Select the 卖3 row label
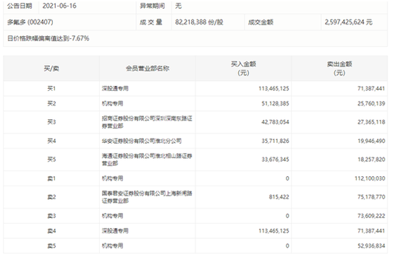The image size is (398, 265). 51,216
